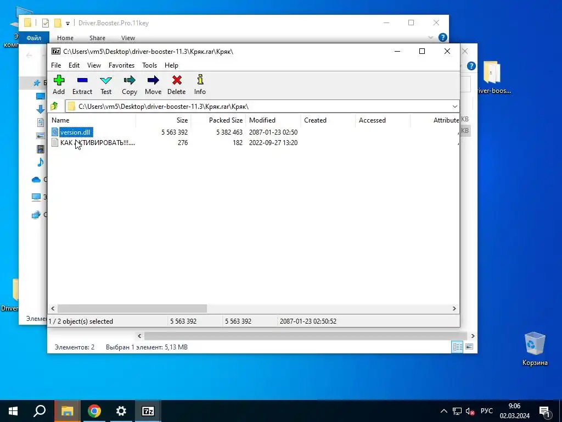
Task: Click the version.dll file icon
Action: click(x=55, y=132)
